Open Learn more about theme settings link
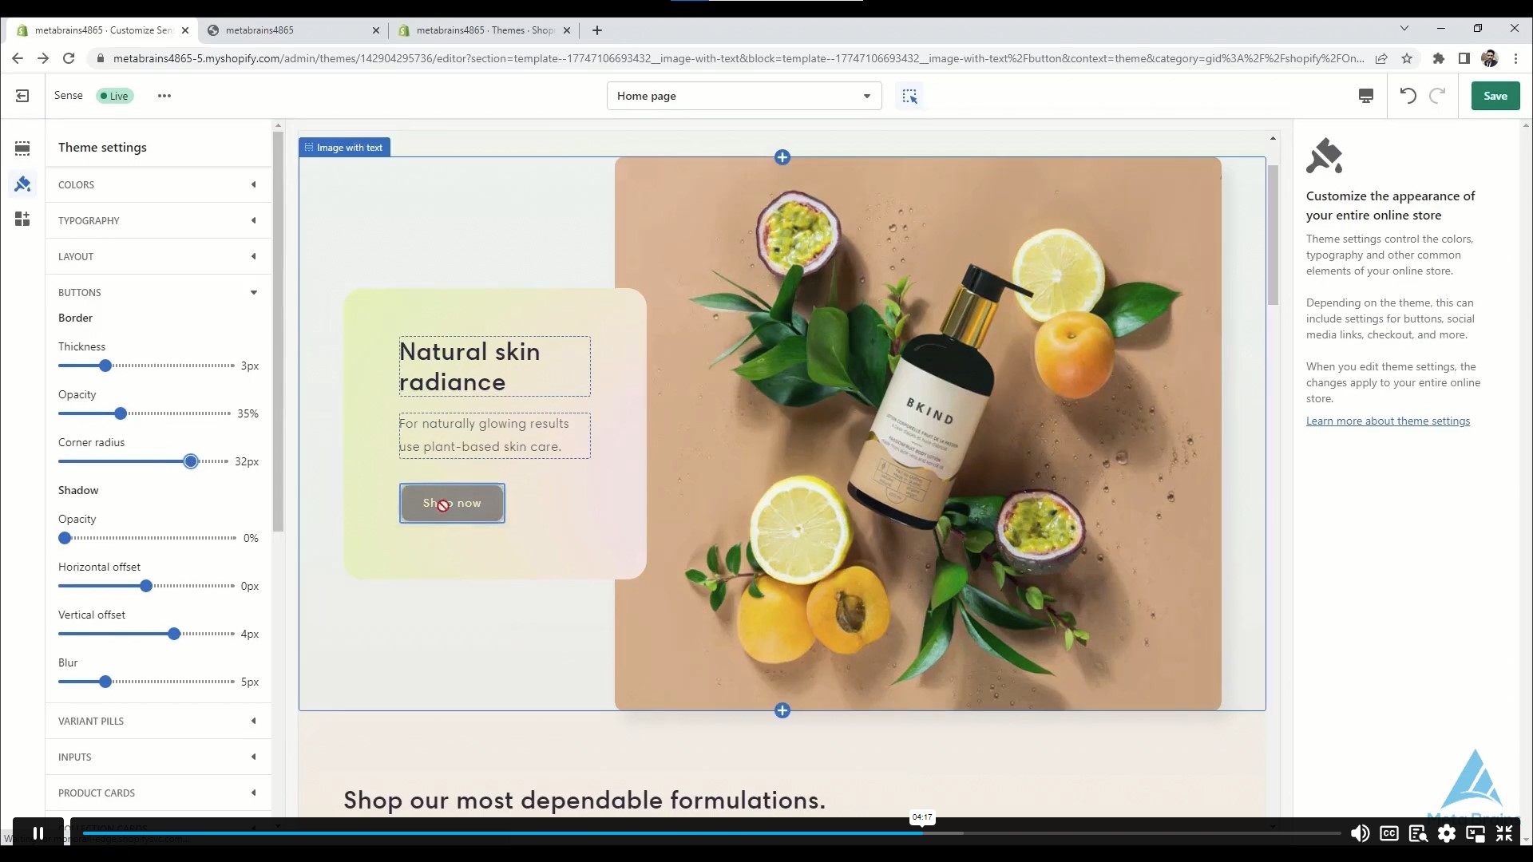The width and height of the screenshot is (1533, 862). click(x=1388, y=421)
